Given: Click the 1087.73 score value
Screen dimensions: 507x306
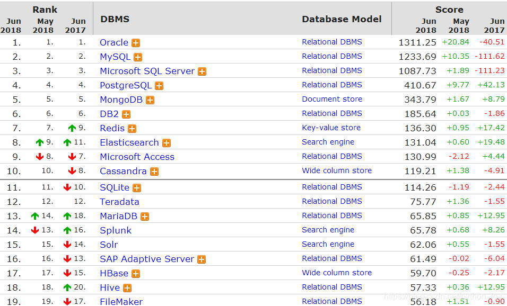Looking at the screenshot, I should pos(417,71).
